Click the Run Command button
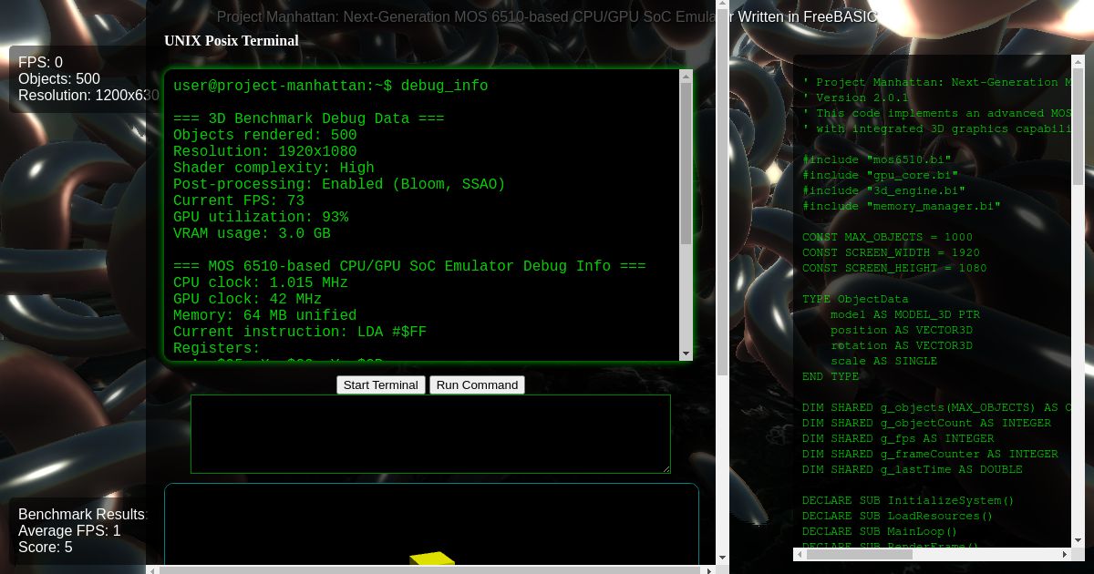Image resolution: width=1094 pixels, height=574 pixels. (477, 384)
